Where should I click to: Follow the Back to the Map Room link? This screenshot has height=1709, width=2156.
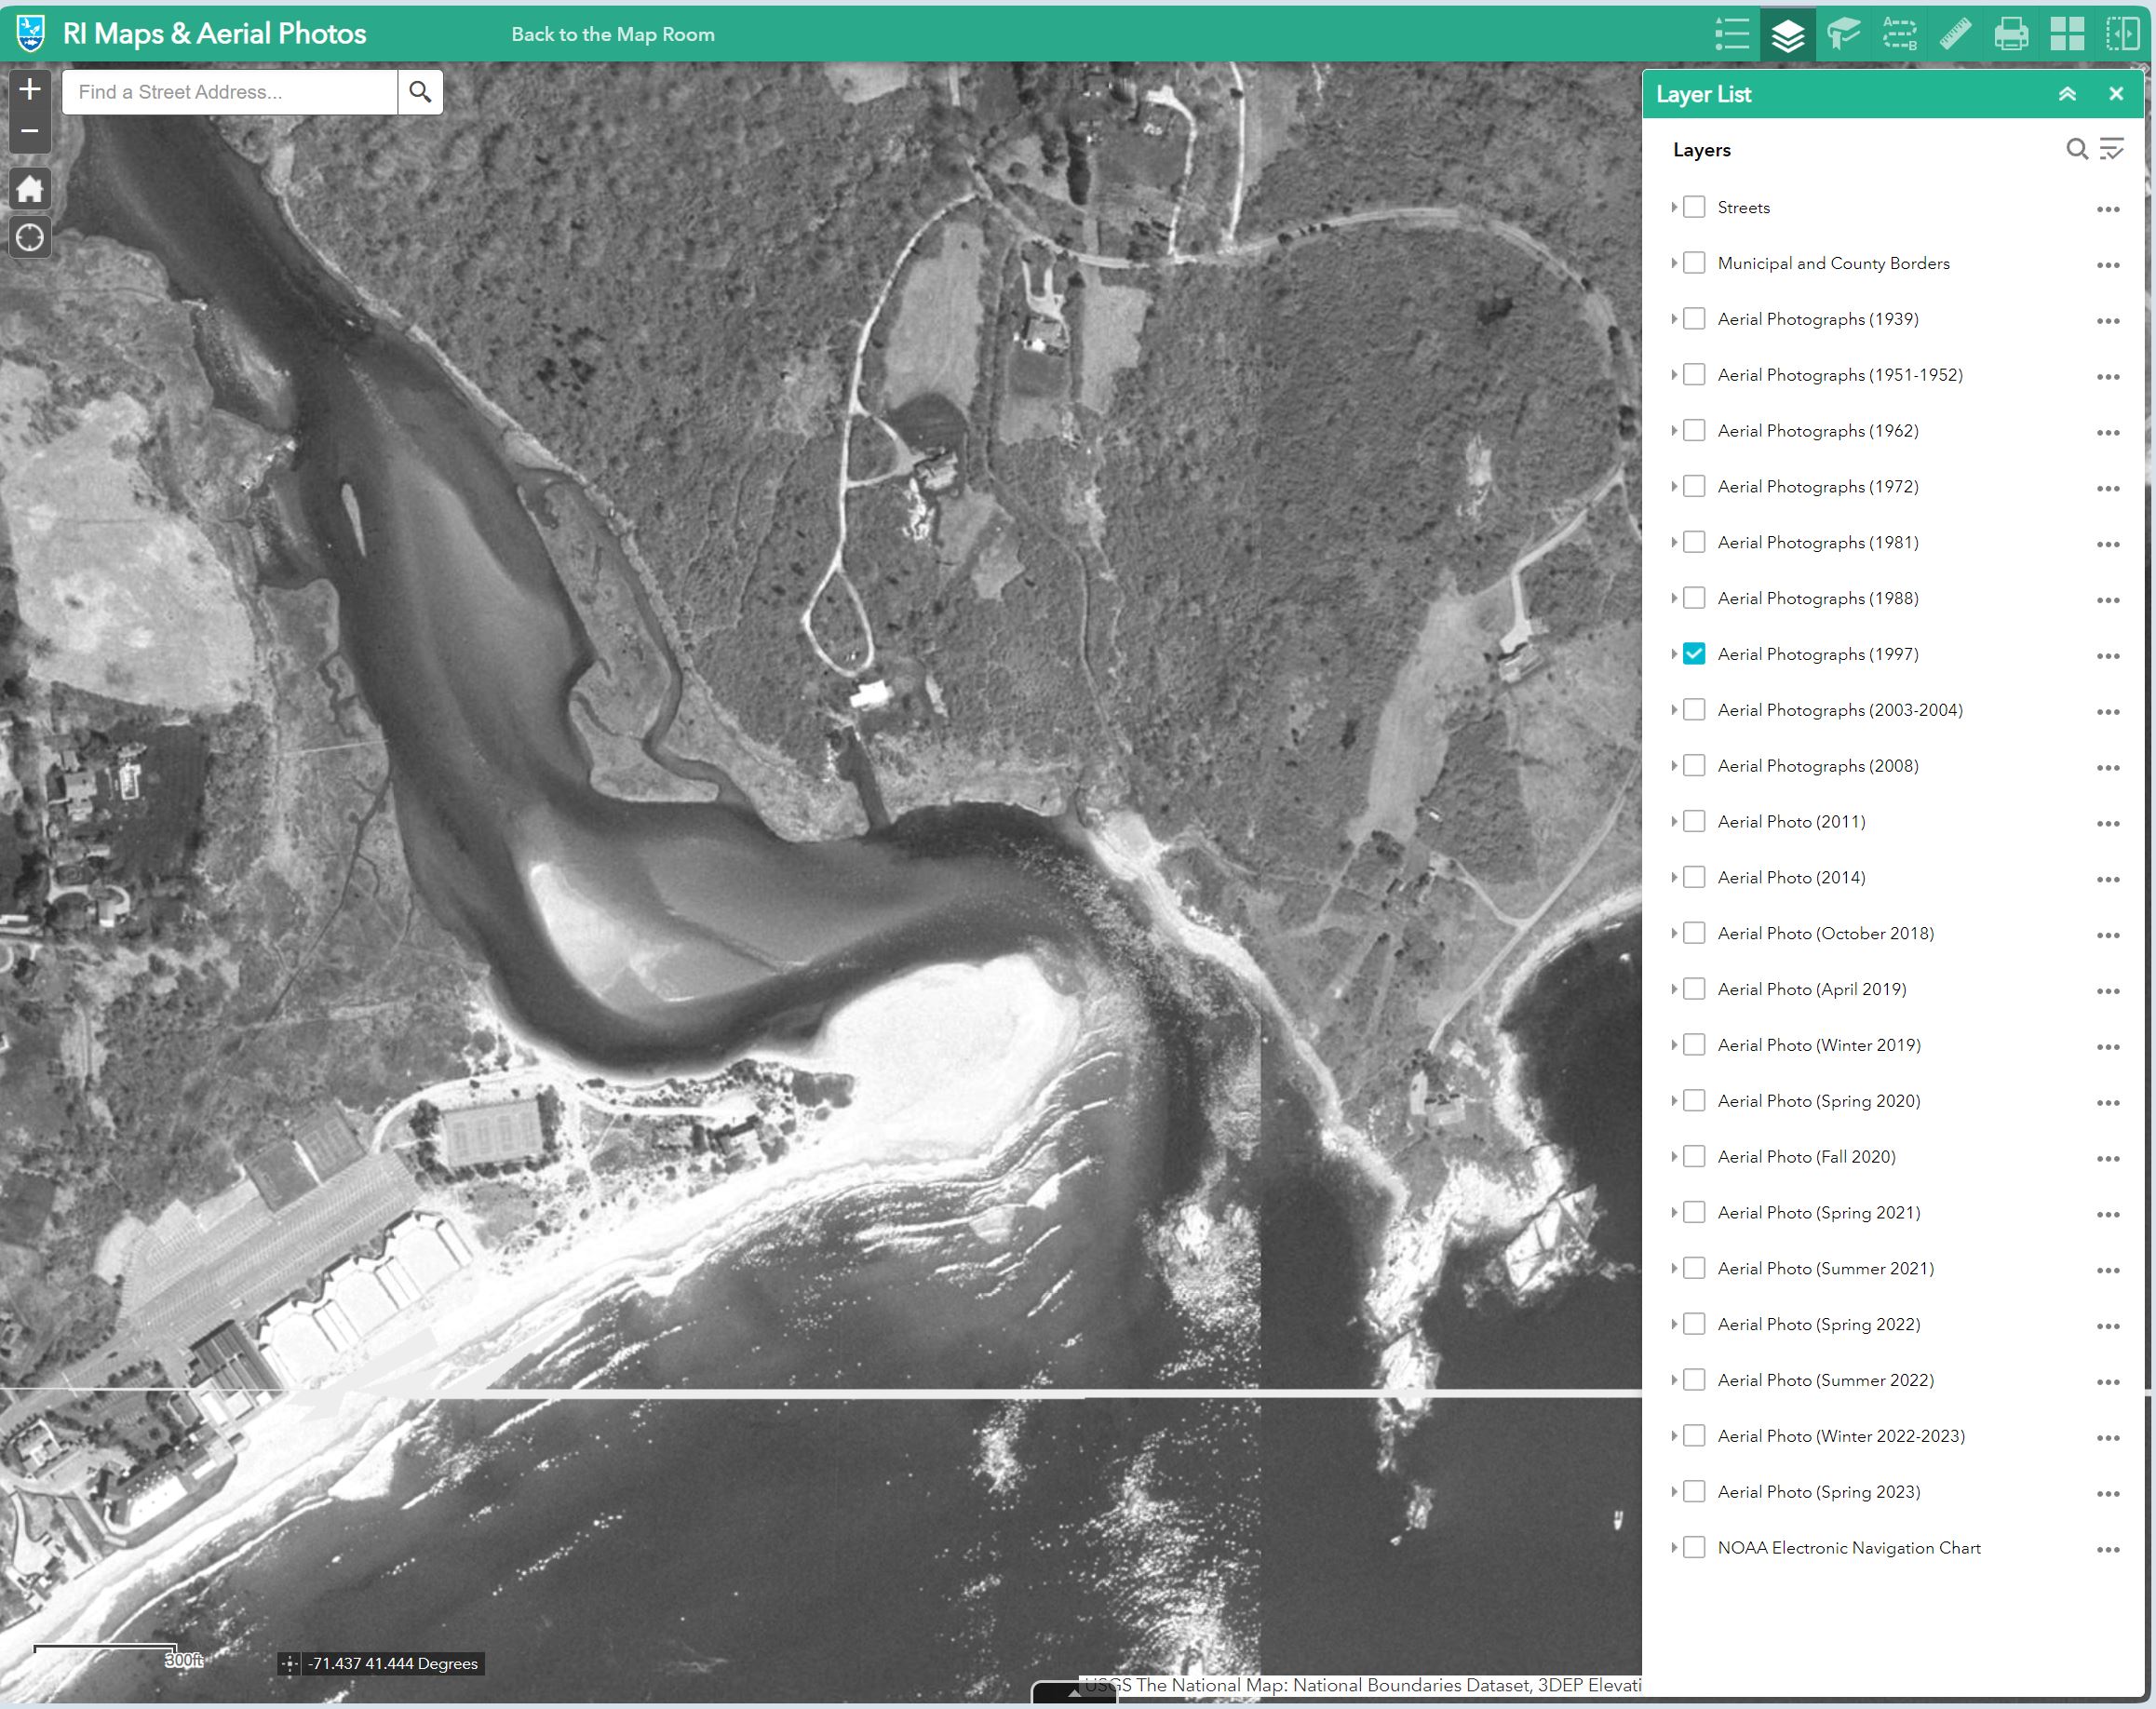tap(613, 34)
